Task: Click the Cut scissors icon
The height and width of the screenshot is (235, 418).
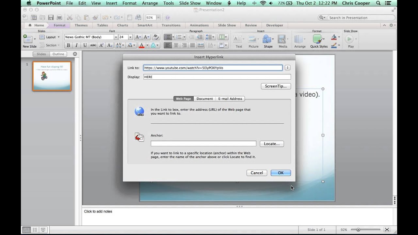Action: pyautogui.click(x=70, y=18)
